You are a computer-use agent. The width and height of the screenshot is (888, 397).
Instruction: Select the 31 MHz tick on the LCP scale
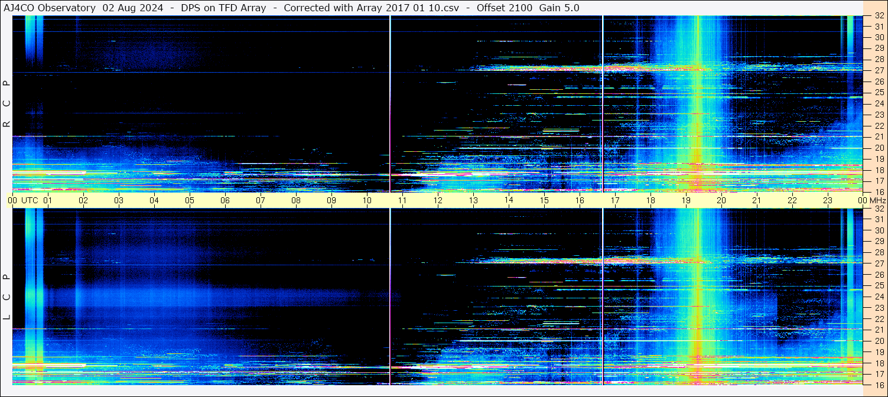pyautogui.click(x=879, y=219)
